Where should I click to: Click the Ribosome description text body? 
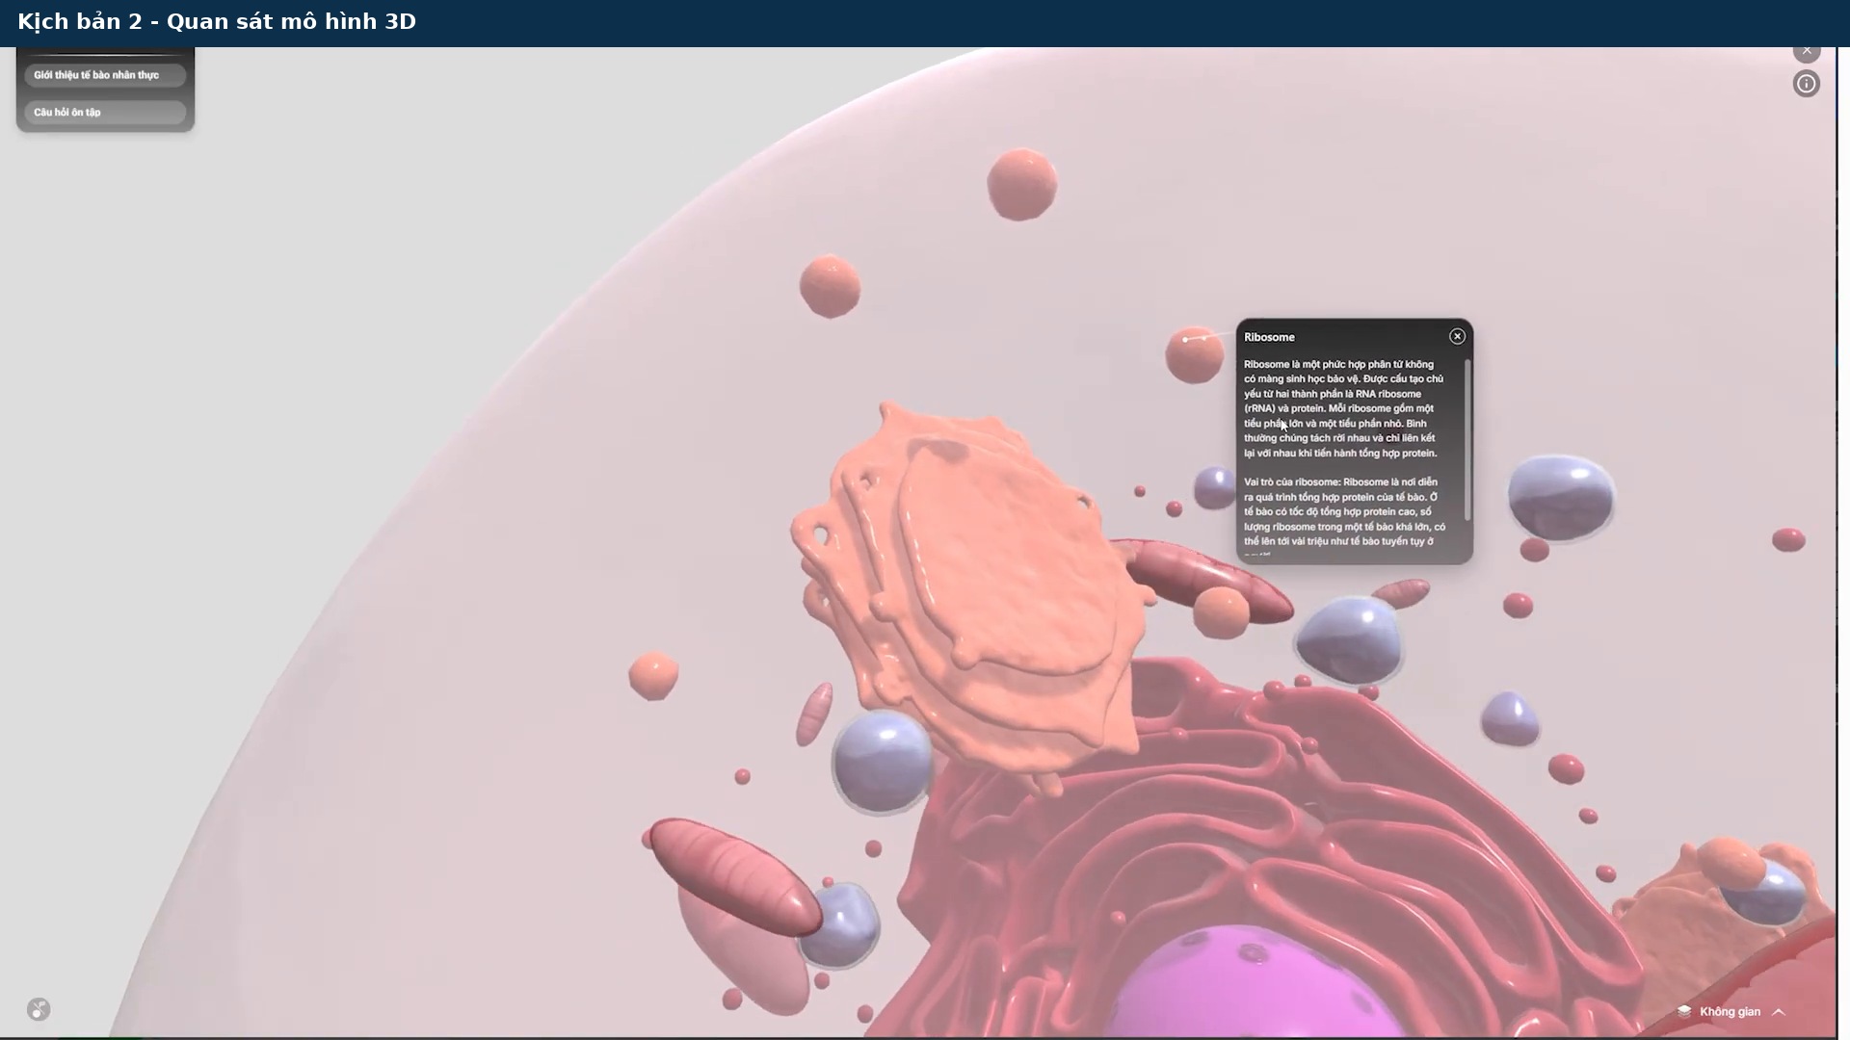[x=1345, y=453]
